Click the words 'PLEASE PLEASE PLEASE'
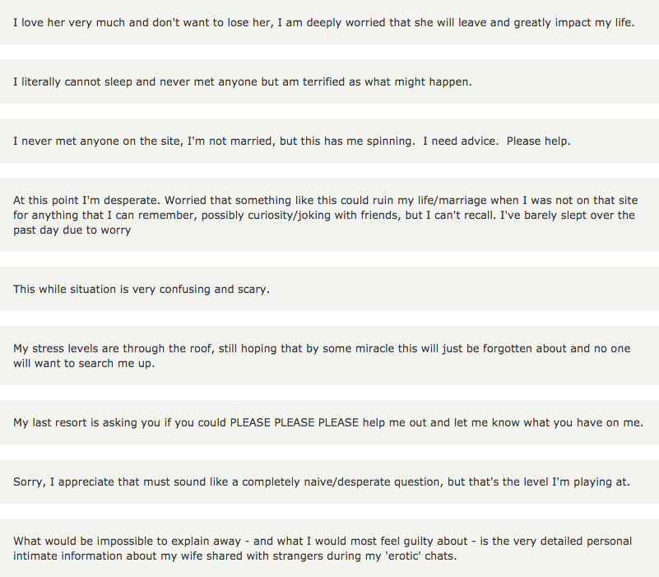659x577 pixels. point(295,422)
